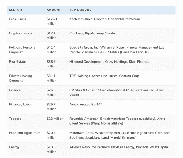Click the $176.1 million amount
The height and width of the screenshot is (158, 183).
click(x=52, y=21)
